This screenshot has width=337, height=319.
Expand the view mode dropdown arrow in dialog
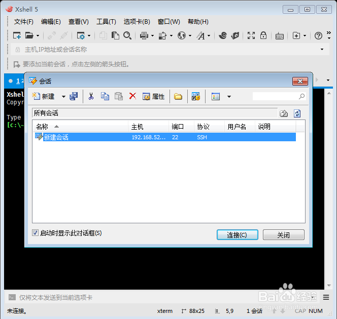coord(229,97)
